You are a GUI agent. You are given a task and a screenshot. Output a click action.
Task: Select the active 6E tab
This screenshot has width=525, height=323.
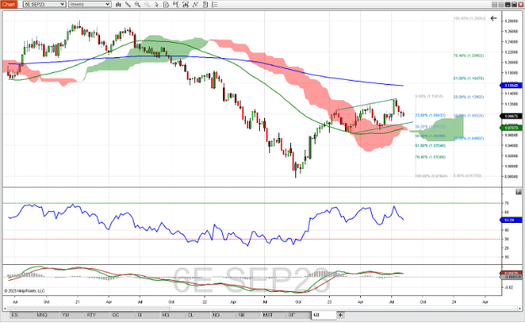click(324, 315)
